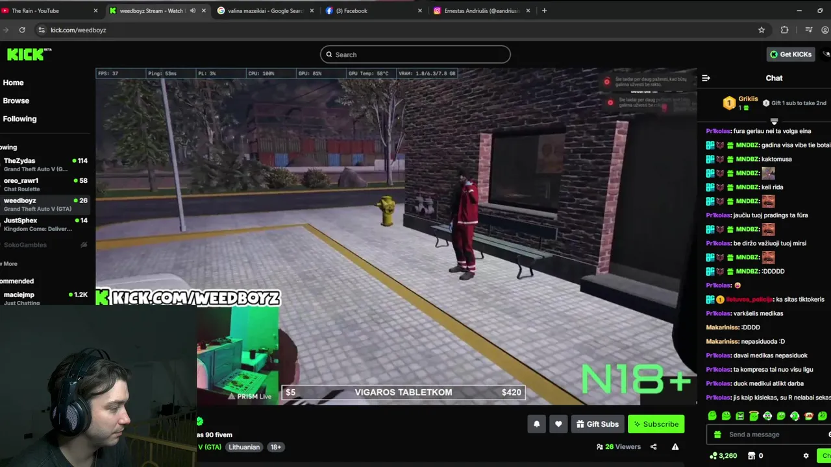
Task: Open the channel points 3,260 balance
Action: click(x=723, y=456)
